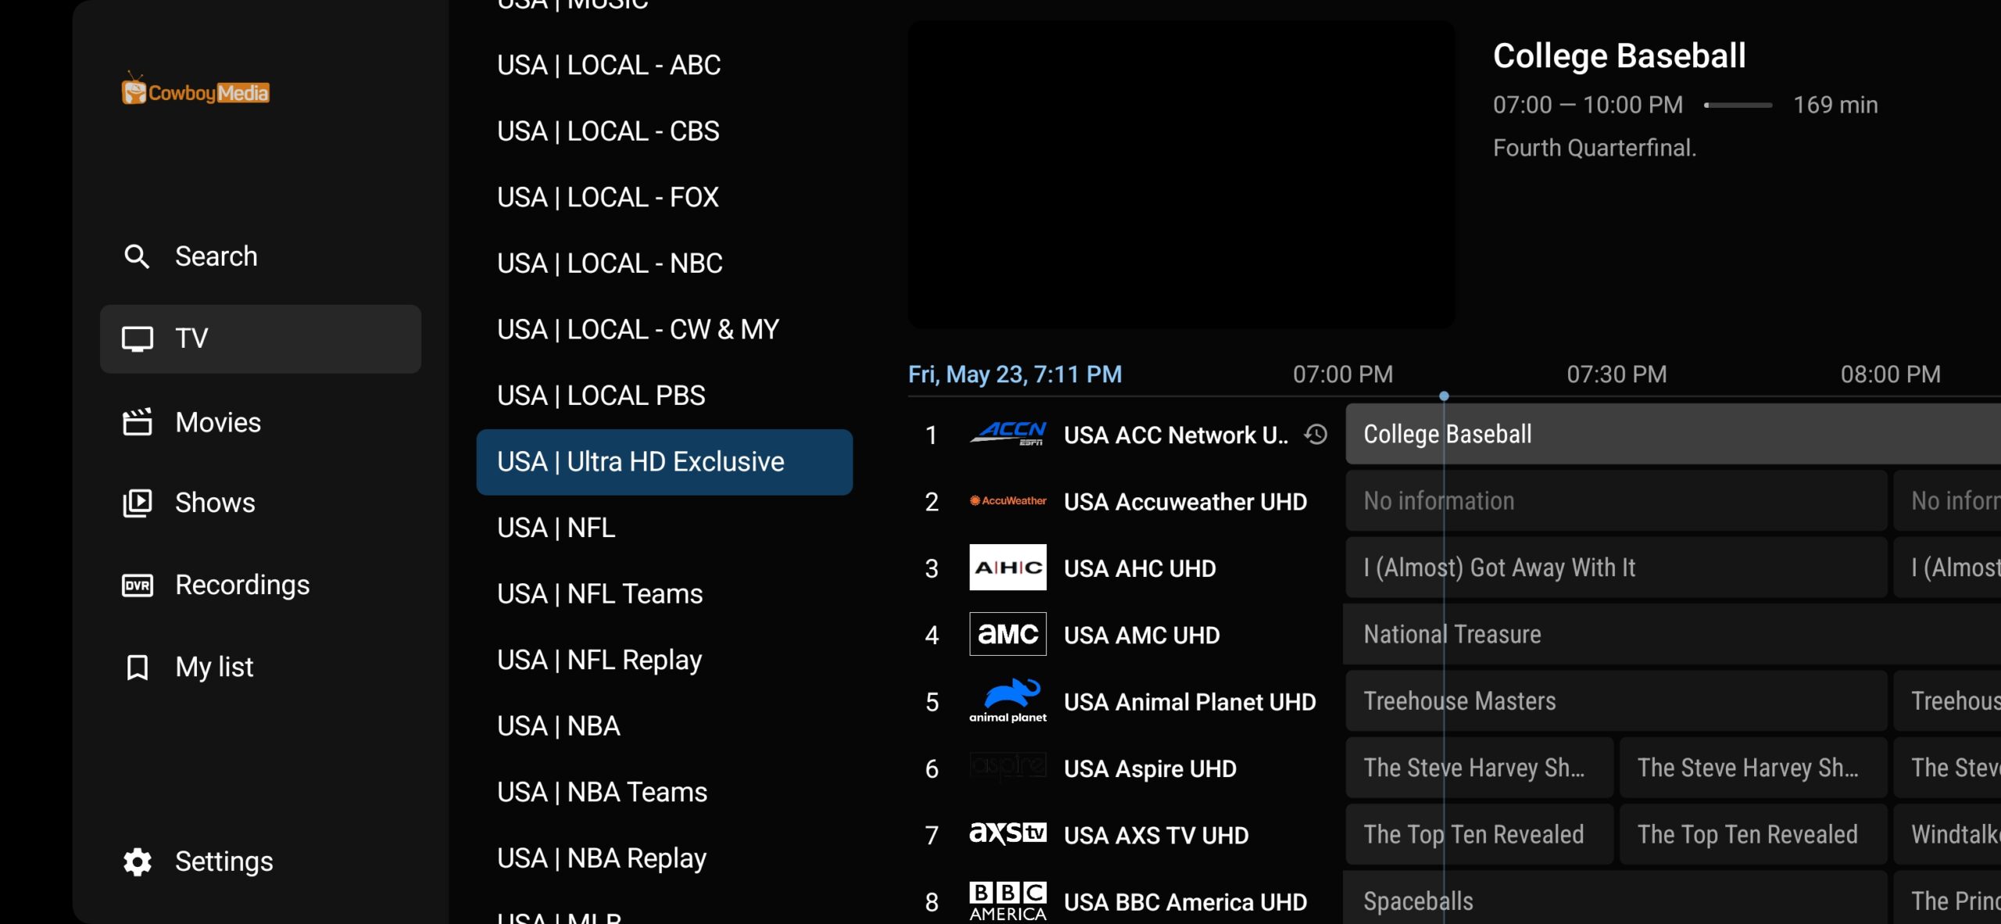Click the Movies clapperboard icon
Viewport: 2001px width, 924px height.
(x=137, y=422)
